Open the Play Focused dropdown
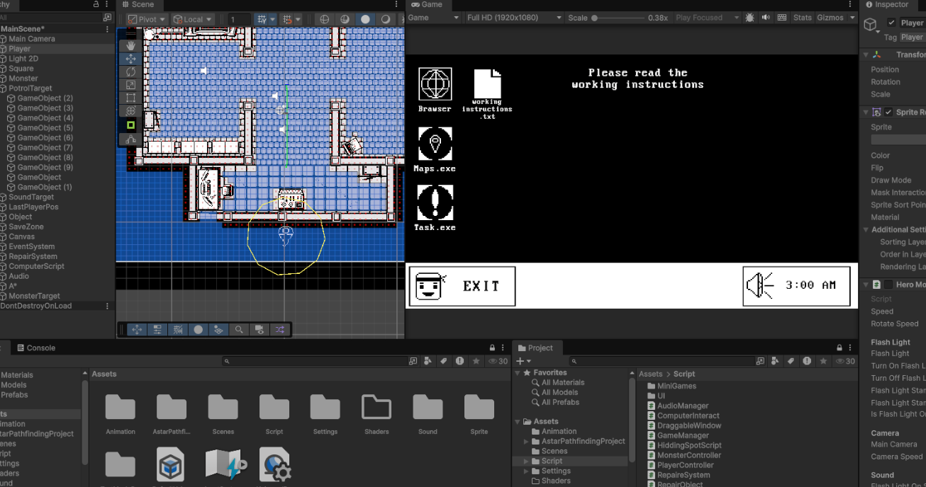The width and height of the screenshot is (926, 487). click(706, 18)
